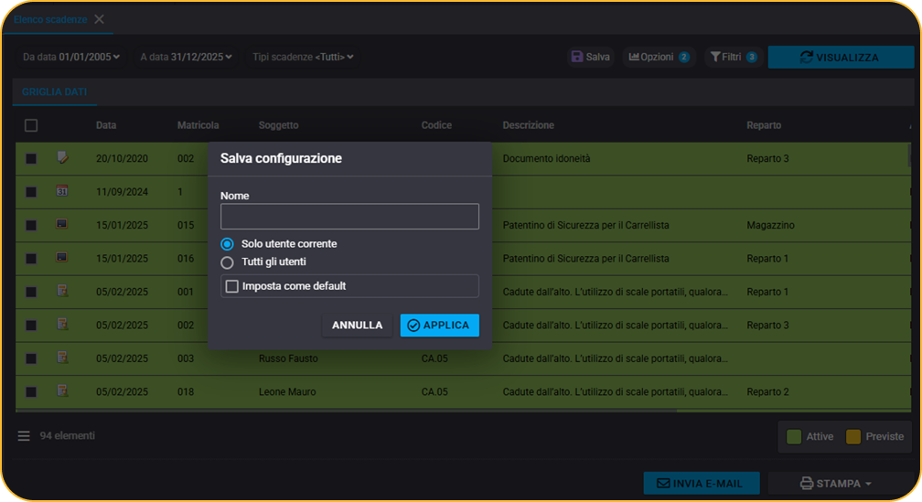The height and width of the screenshot is (502, 922).
Task: Sort by the Reparto column header
Action: pos(764,125)
